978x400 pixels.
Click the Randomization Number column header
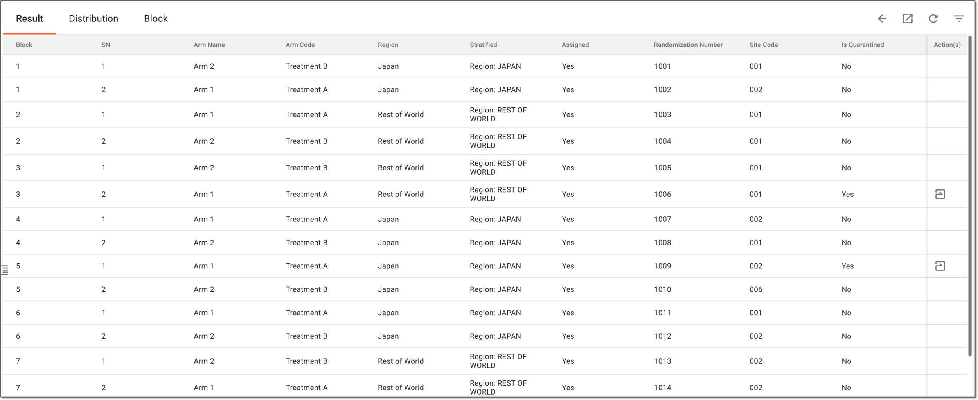pyautogui.click(x=688, y=45)
